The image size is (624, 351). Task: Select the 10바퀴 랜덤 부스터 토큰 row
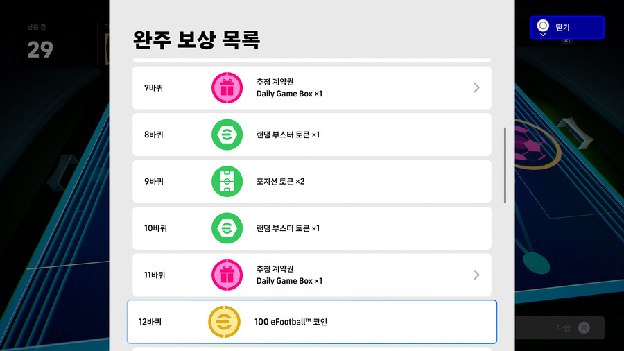coord(312,228)
